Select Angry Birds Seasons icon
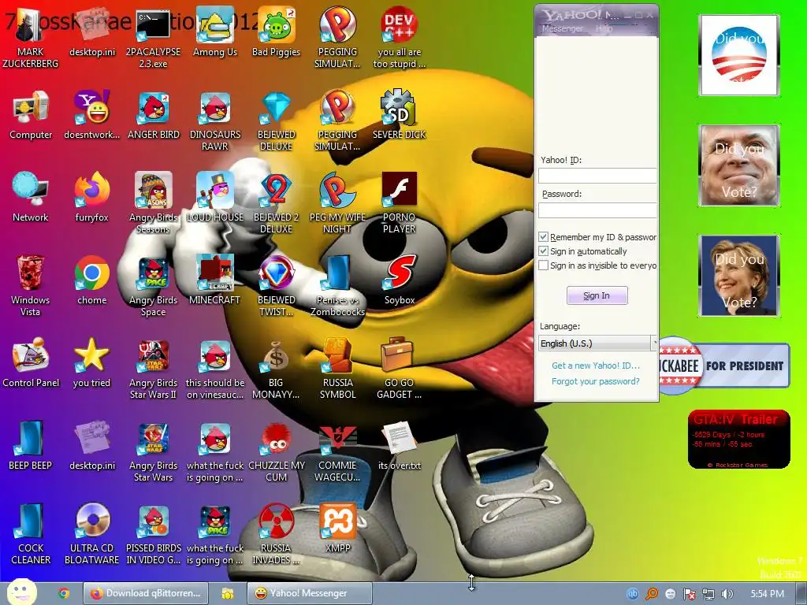The width and height of the screenshot is (807, 605). click(153, 204)
